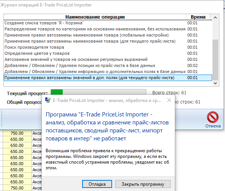Select row Поиск производителя товара
This screenshot has width=225, height=191.
coord(108,47)
